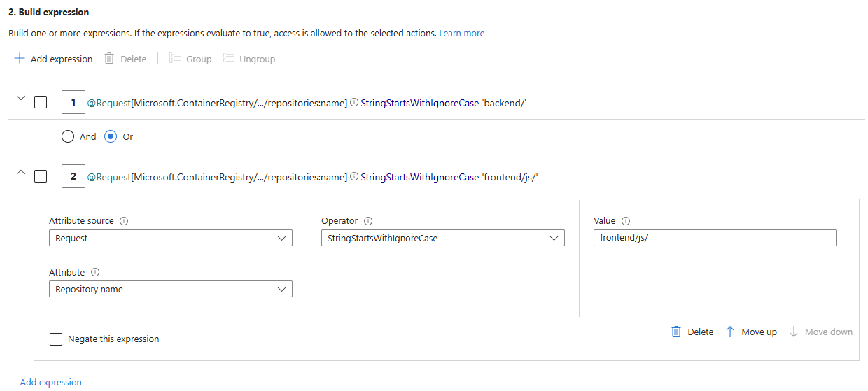
Task: Select the And radio button
Action: click(x=68, y=137)
